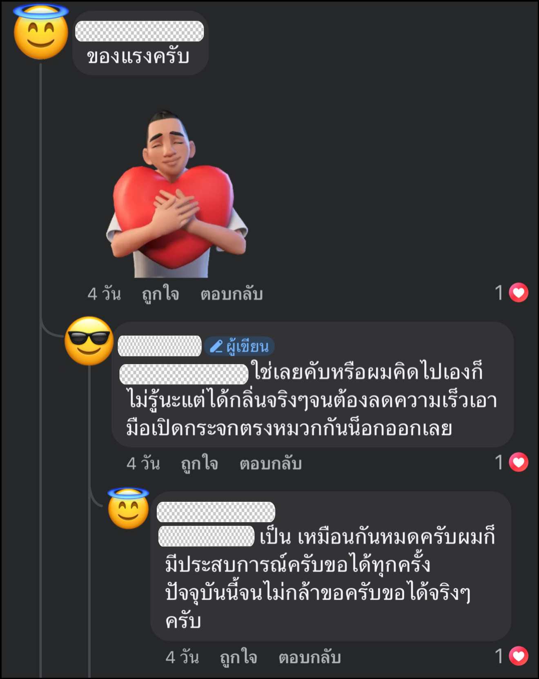Open the halo emoji avatar of the top commenter

pos(41,33)
